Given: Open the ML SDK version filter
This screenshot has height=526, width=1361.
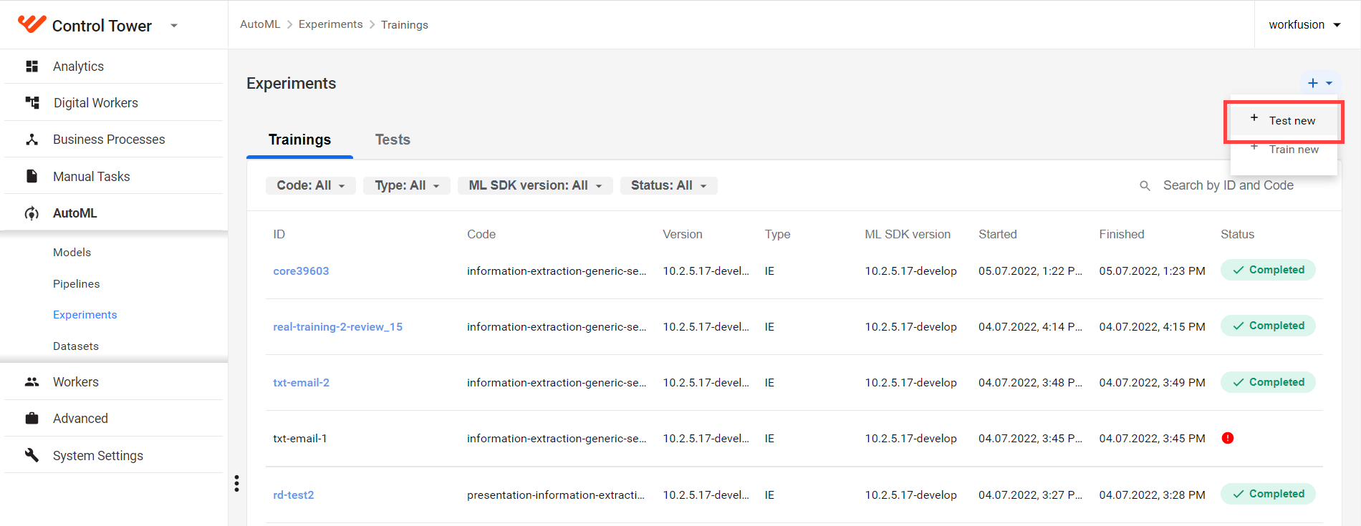Looking at the screenshot, I should click(534, 185).
